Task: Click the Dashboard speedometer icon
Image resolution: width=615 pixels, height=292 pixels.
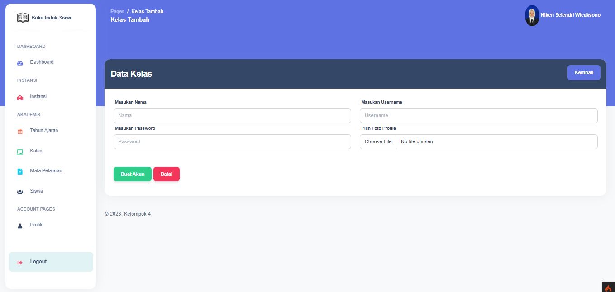Action: tap(20, 63)
